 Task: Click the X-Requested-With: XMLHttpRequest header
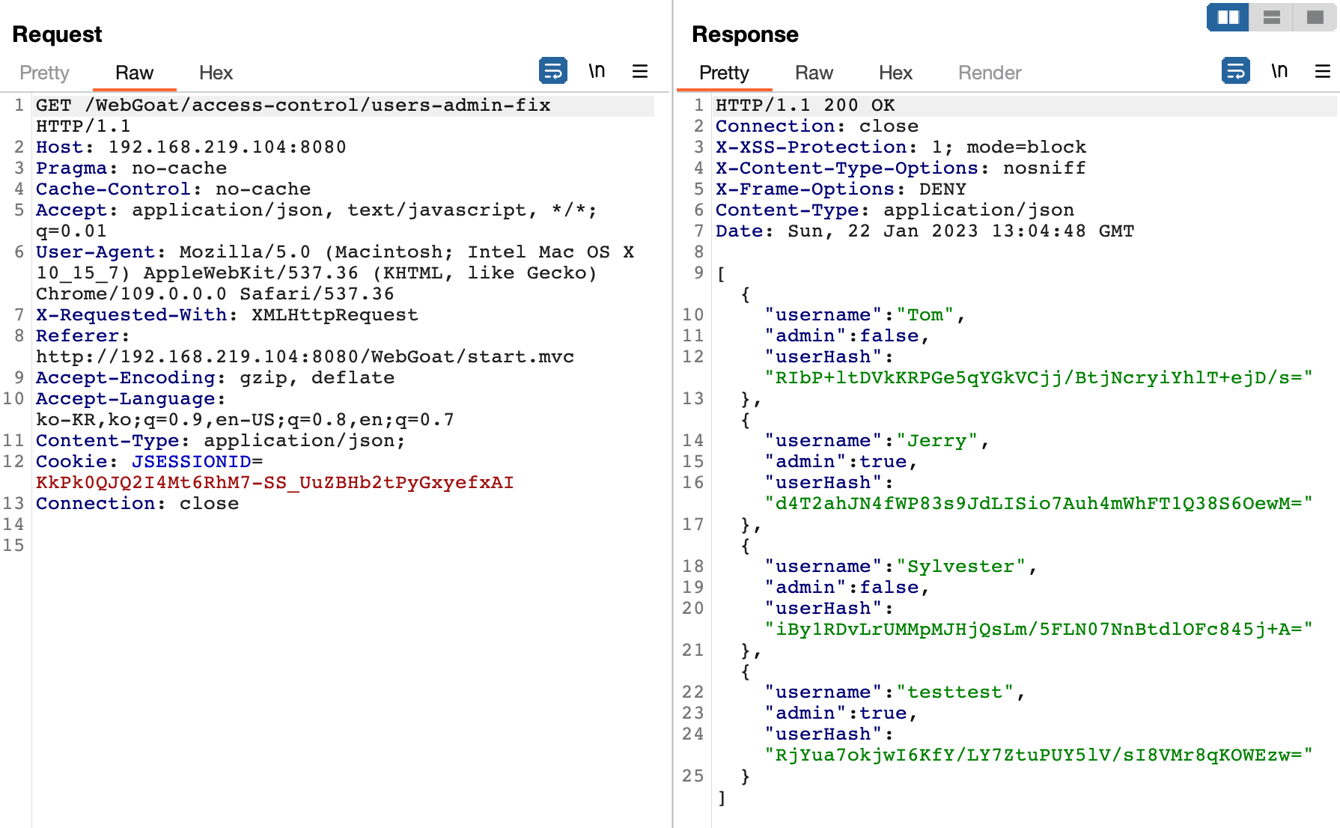click(x=227, y=315)
